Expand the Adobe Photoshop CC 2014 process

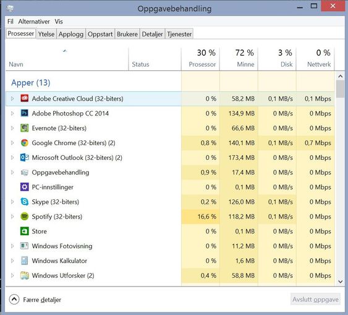point(12,114)
